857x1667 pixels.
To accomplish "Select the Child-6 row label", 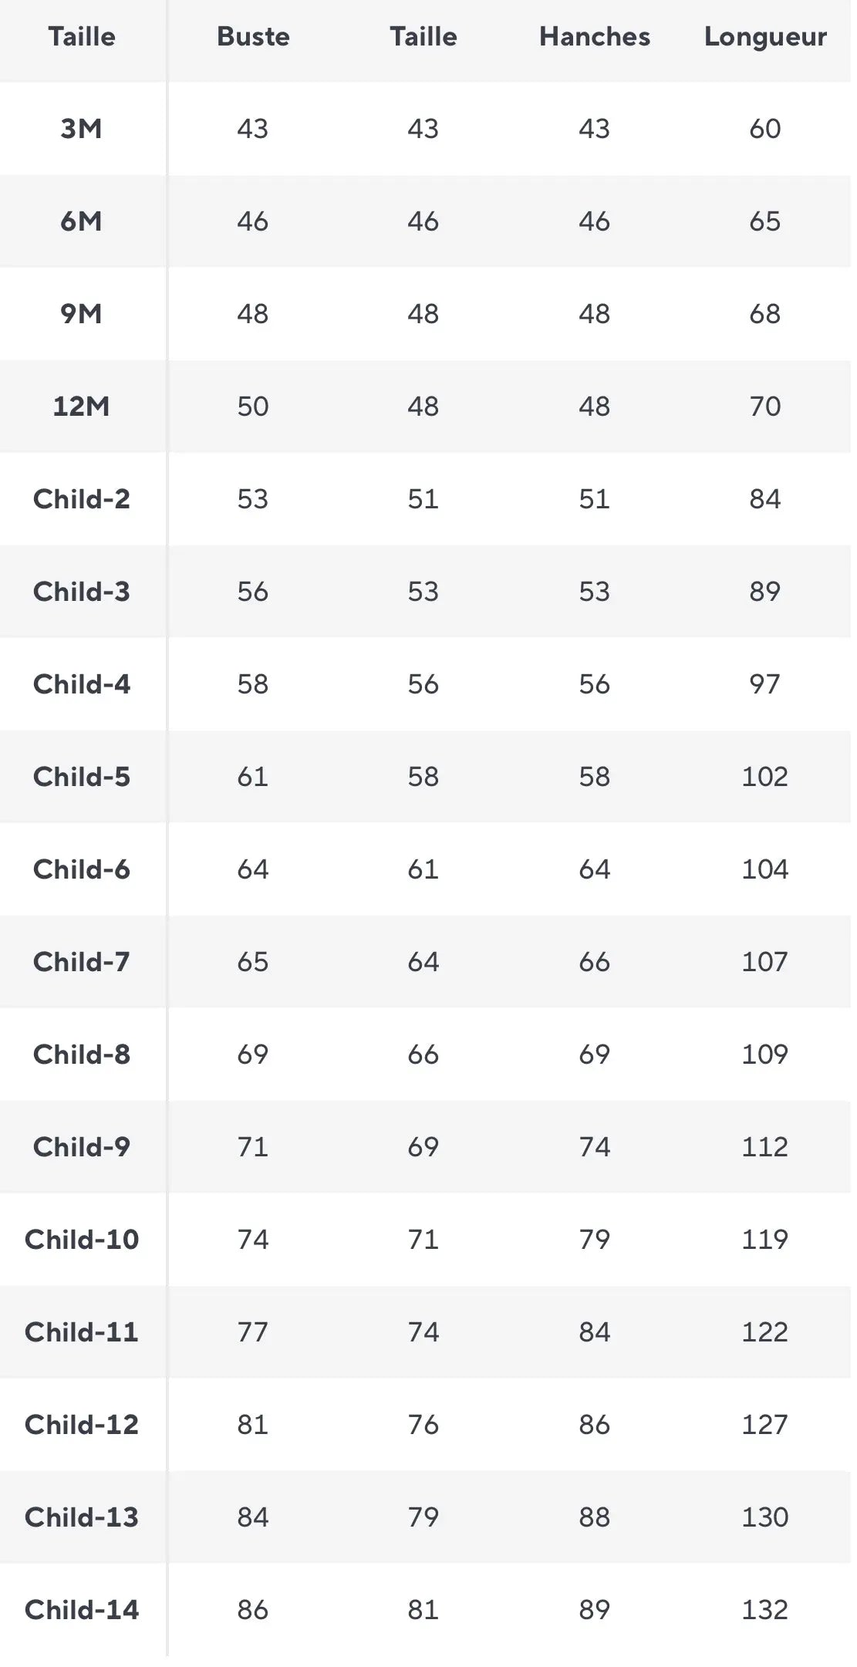I will click(x=81, y=869).
